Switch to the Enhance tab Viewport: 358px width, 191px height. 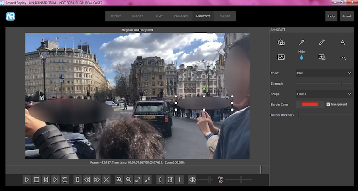click(x=181, y=16)
